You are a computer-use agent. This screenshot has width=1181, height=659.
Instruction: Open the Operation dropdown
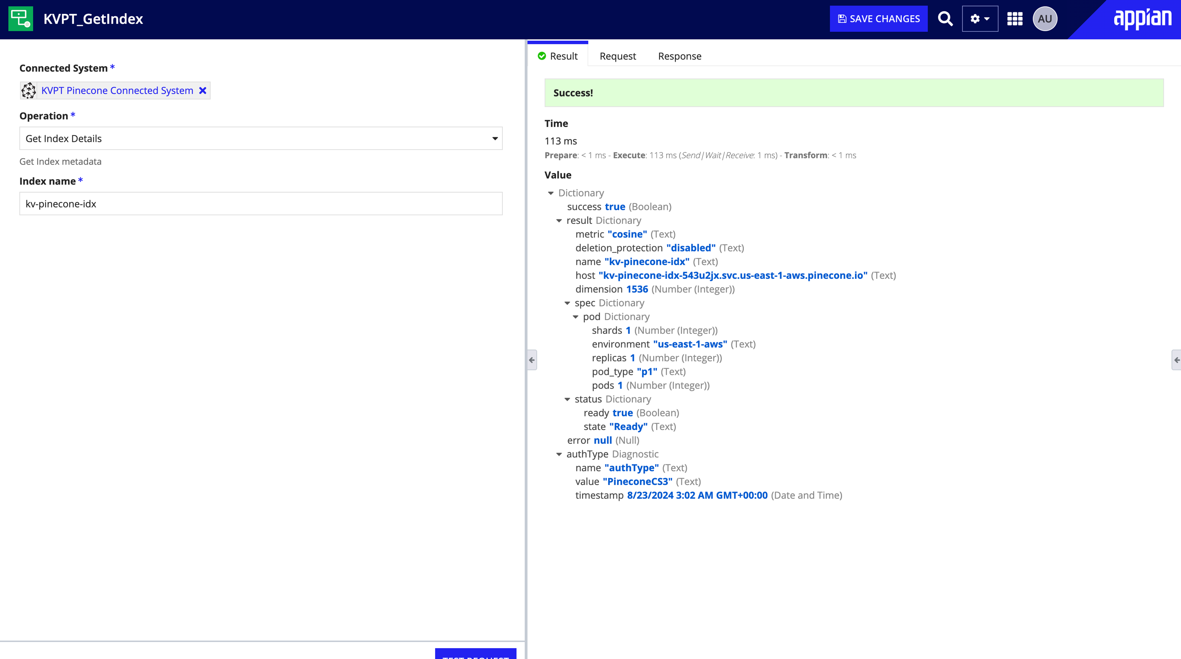(x=261, y=138)
